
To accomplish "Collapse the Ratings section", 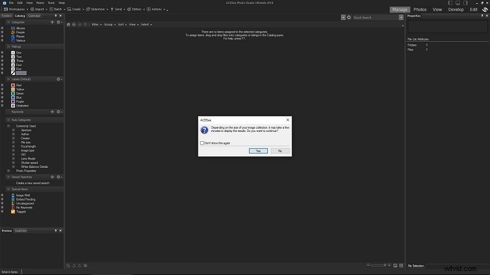I will point(8,46).
